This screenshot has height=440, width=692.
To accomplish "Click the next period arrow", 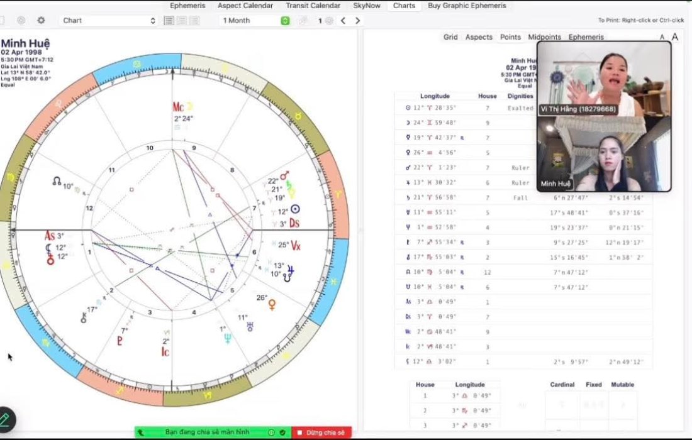I will click(x=357, y=21).
